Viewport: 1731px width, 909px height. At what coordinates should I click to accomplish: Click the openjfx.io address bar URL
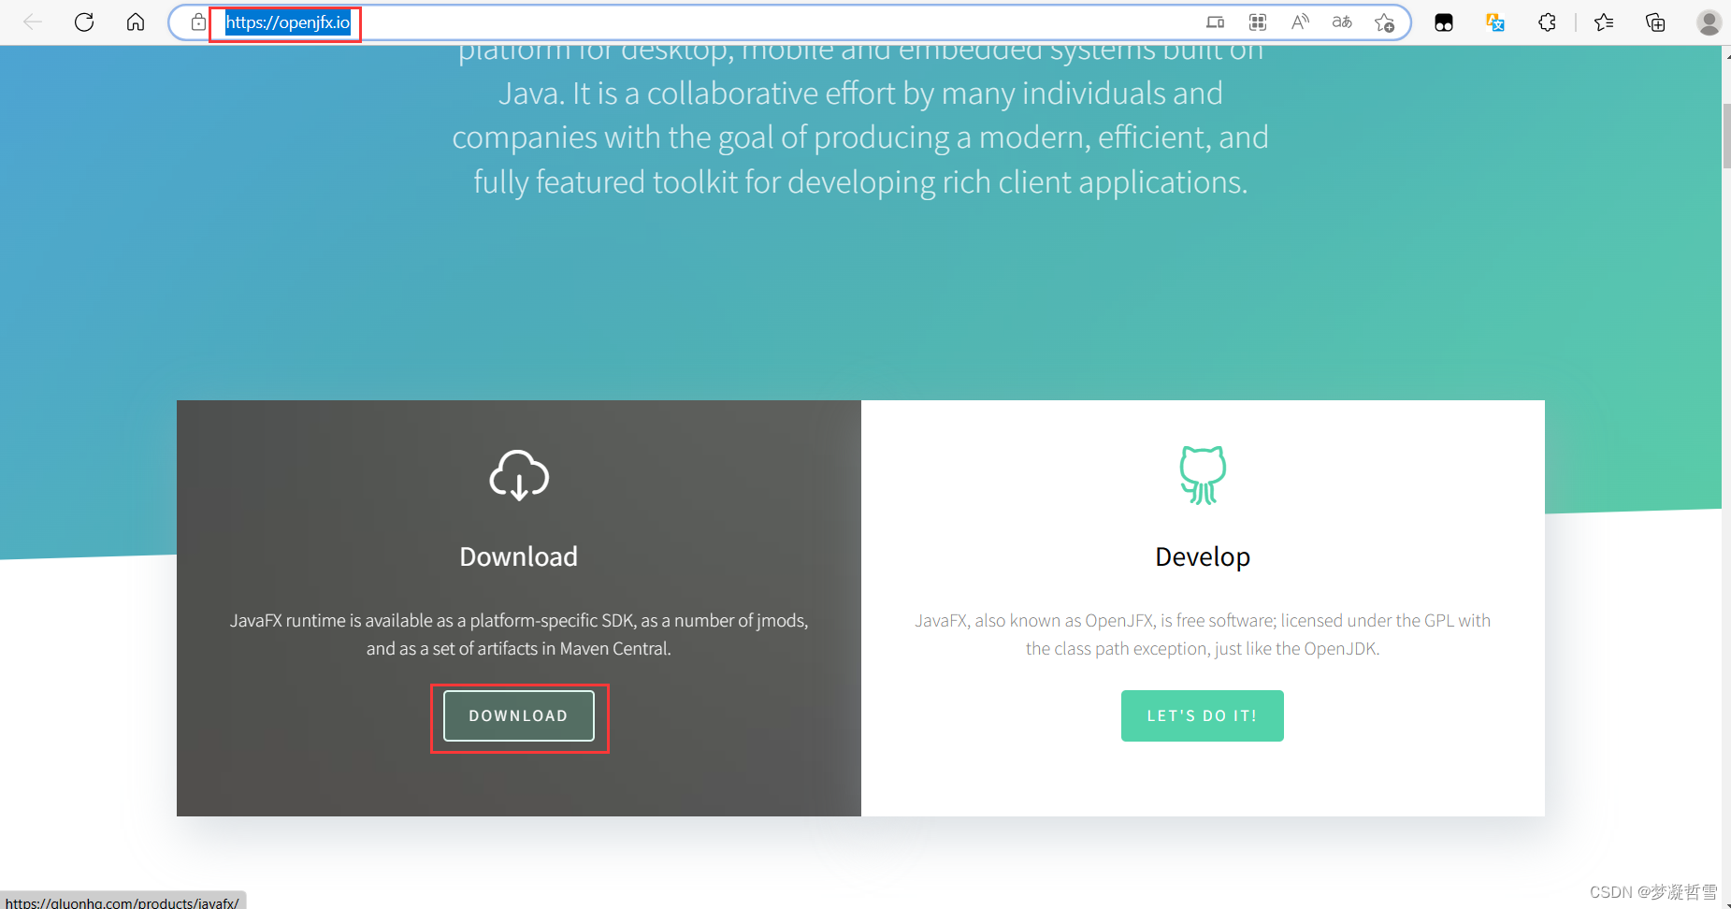(288, 22)
